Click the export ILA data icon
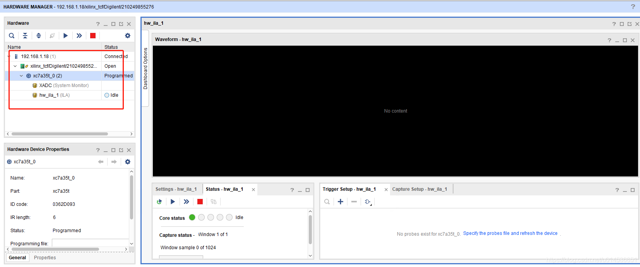640x267 pixels. tap(214, 202)
